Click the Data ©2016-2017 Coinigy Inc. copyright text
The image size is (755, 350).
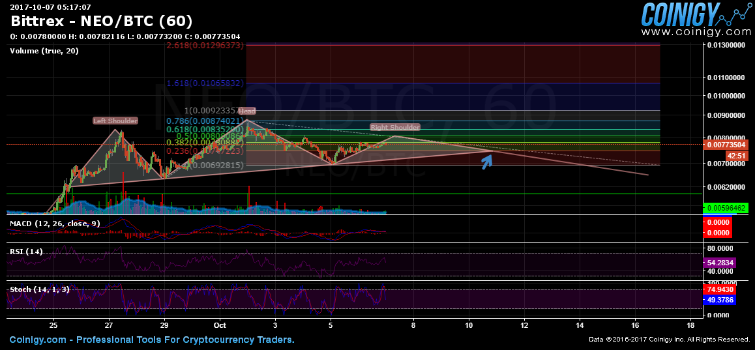670,340
